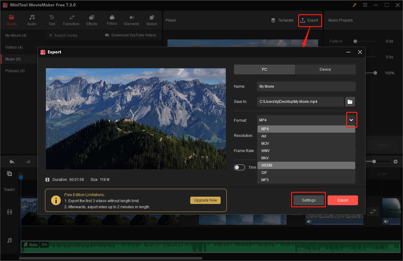Click the MovieMaker logo in Export dialog
Image resolution: width=403 pixels, height=261 pixels.
(43, 52)
